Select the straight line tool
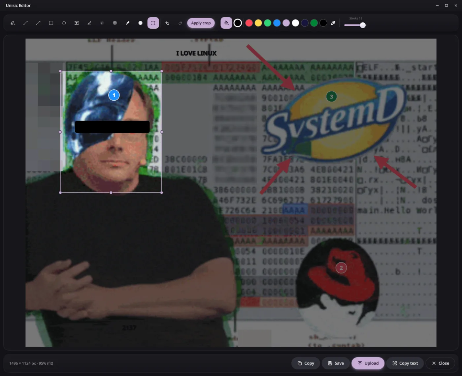Viewport: 462px width, 376px height. click(x=25, y=23)
